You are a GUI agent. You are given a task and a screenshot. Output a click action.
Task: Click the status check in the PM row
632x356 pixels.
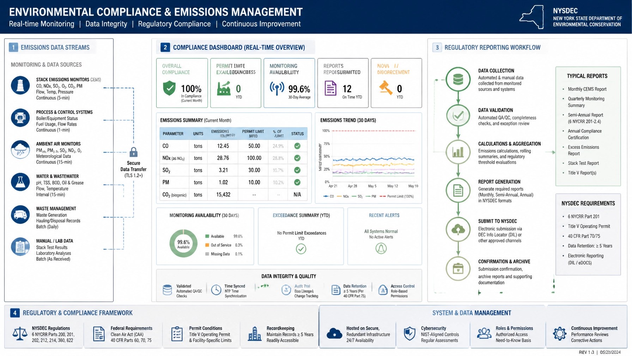297,182
